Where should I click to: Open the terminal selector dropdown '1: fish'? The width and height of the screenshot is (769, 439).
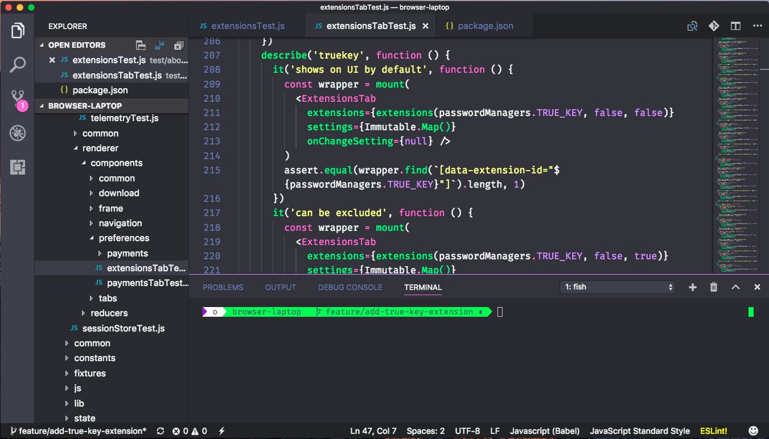tap(617, 287)
